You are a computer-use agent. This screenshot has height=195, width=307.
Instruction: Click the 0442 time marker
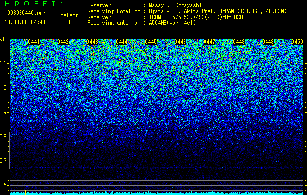pyautogui.click(x=63, y=42)
